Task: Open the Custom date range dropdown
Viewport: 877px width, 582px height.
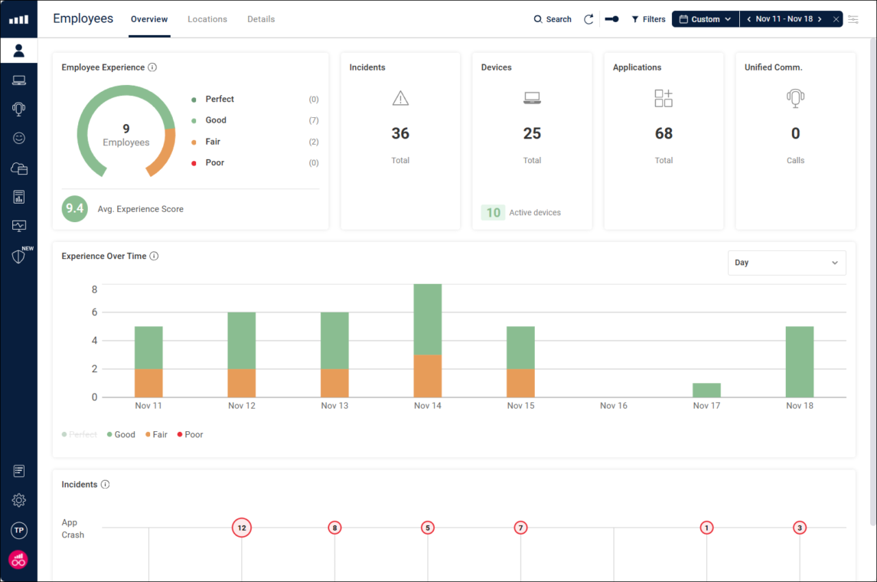Action: click(x=704, y=18)
